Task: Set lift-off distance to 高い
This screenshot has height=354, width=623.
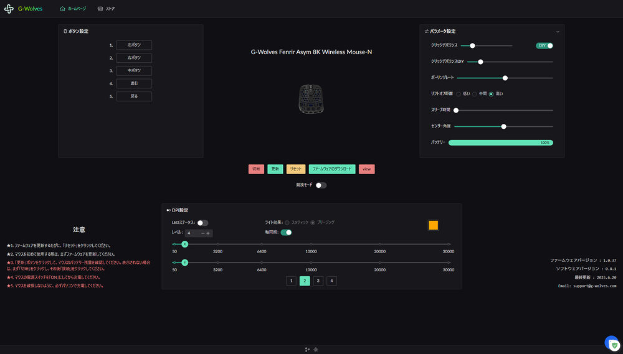Action: point(491,94)
